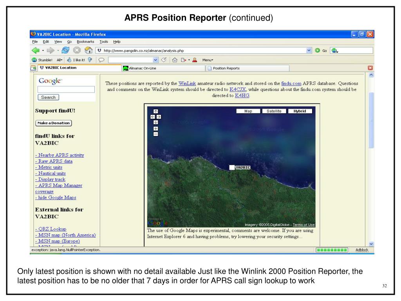Pan the map left with the arrow
This screenshot has width=401, height=301.
pyautogui.click(x=153, y=117)
